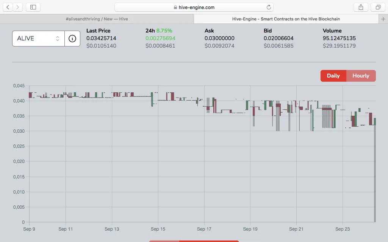Screen dimensions: 388x242
Task: Switch to #aliveandthriving / New — Hive tab
Action: tap(97, 19)
